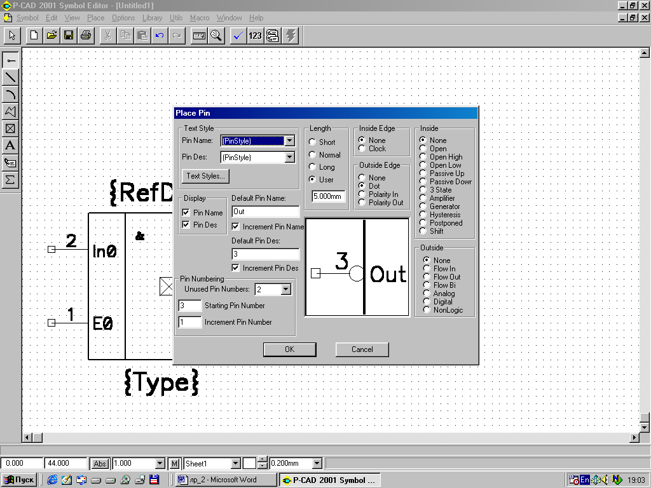
Task: Undo the last action
Action: pos(159,36)
